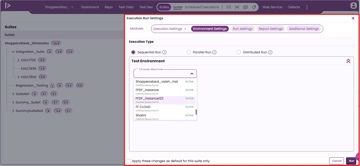Click the first curly-brace icon after Scheduled Executions
This screenshot has width=360, height=166.
(229, 7)
